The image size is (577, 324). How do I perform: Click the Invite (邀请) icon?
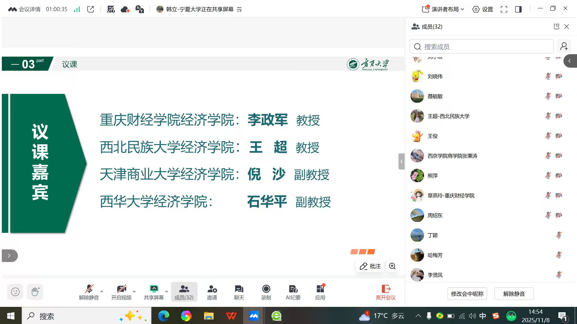tap(212, 292)
